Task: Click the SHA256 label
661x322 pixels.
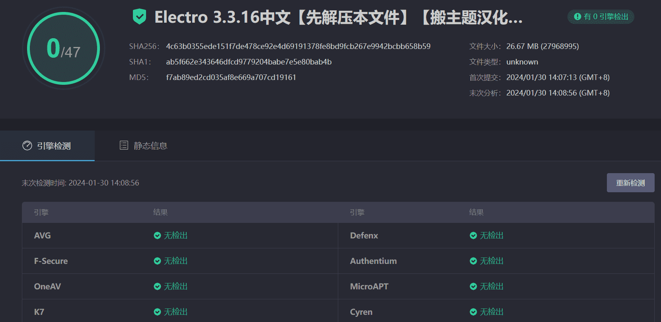Action: click(x=144, y=47)
